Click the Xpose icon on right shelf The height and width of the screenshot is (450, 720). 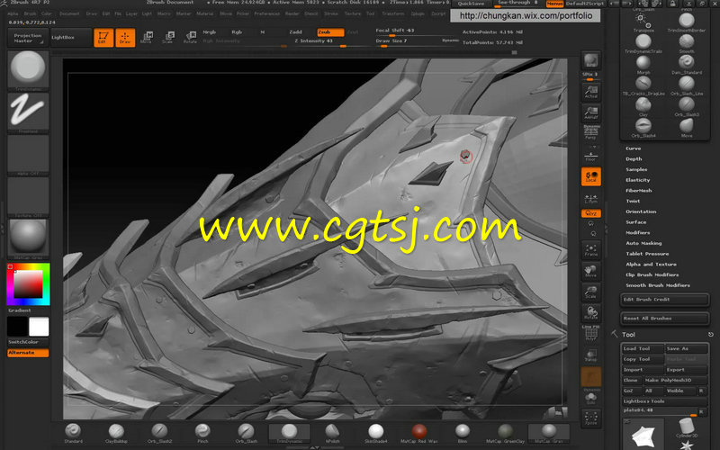[x=591, y=418]
